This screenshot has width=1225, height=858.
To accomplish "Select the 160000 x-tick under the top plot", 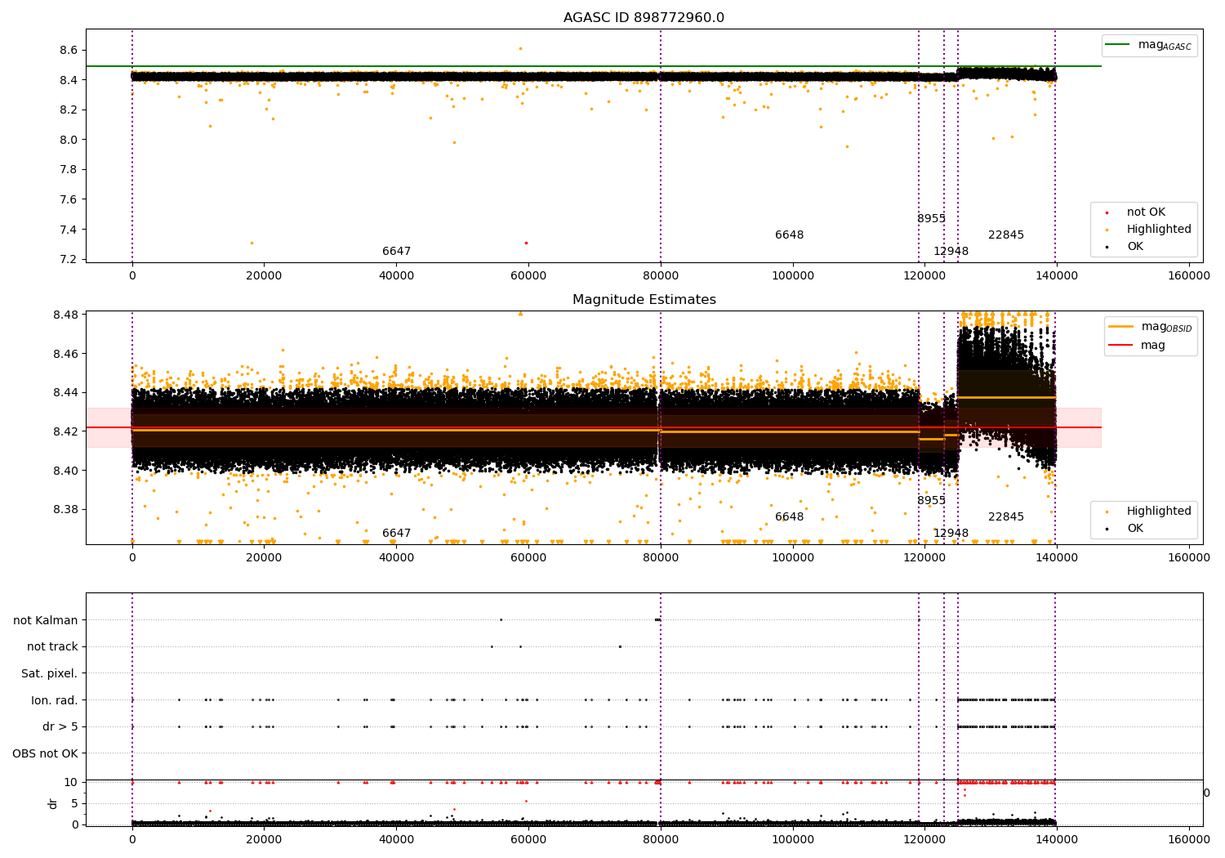I will (x=1189, y=275).
